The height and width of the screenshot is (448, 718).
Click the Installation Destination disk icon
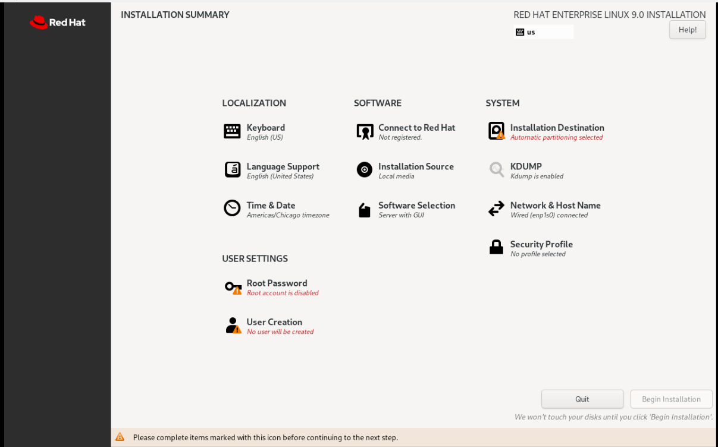[496, 131]
